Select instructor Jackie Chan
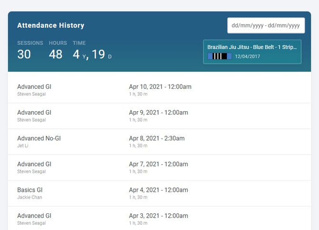319x230 pixels. pyautogui.click(x=30, y=197)
